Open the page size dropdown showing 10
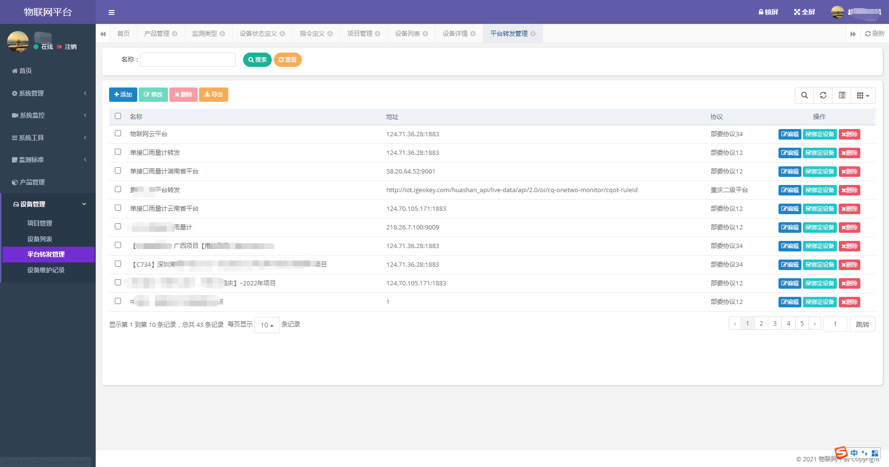This screenshot has width=889, height=467. click(267, 325)
